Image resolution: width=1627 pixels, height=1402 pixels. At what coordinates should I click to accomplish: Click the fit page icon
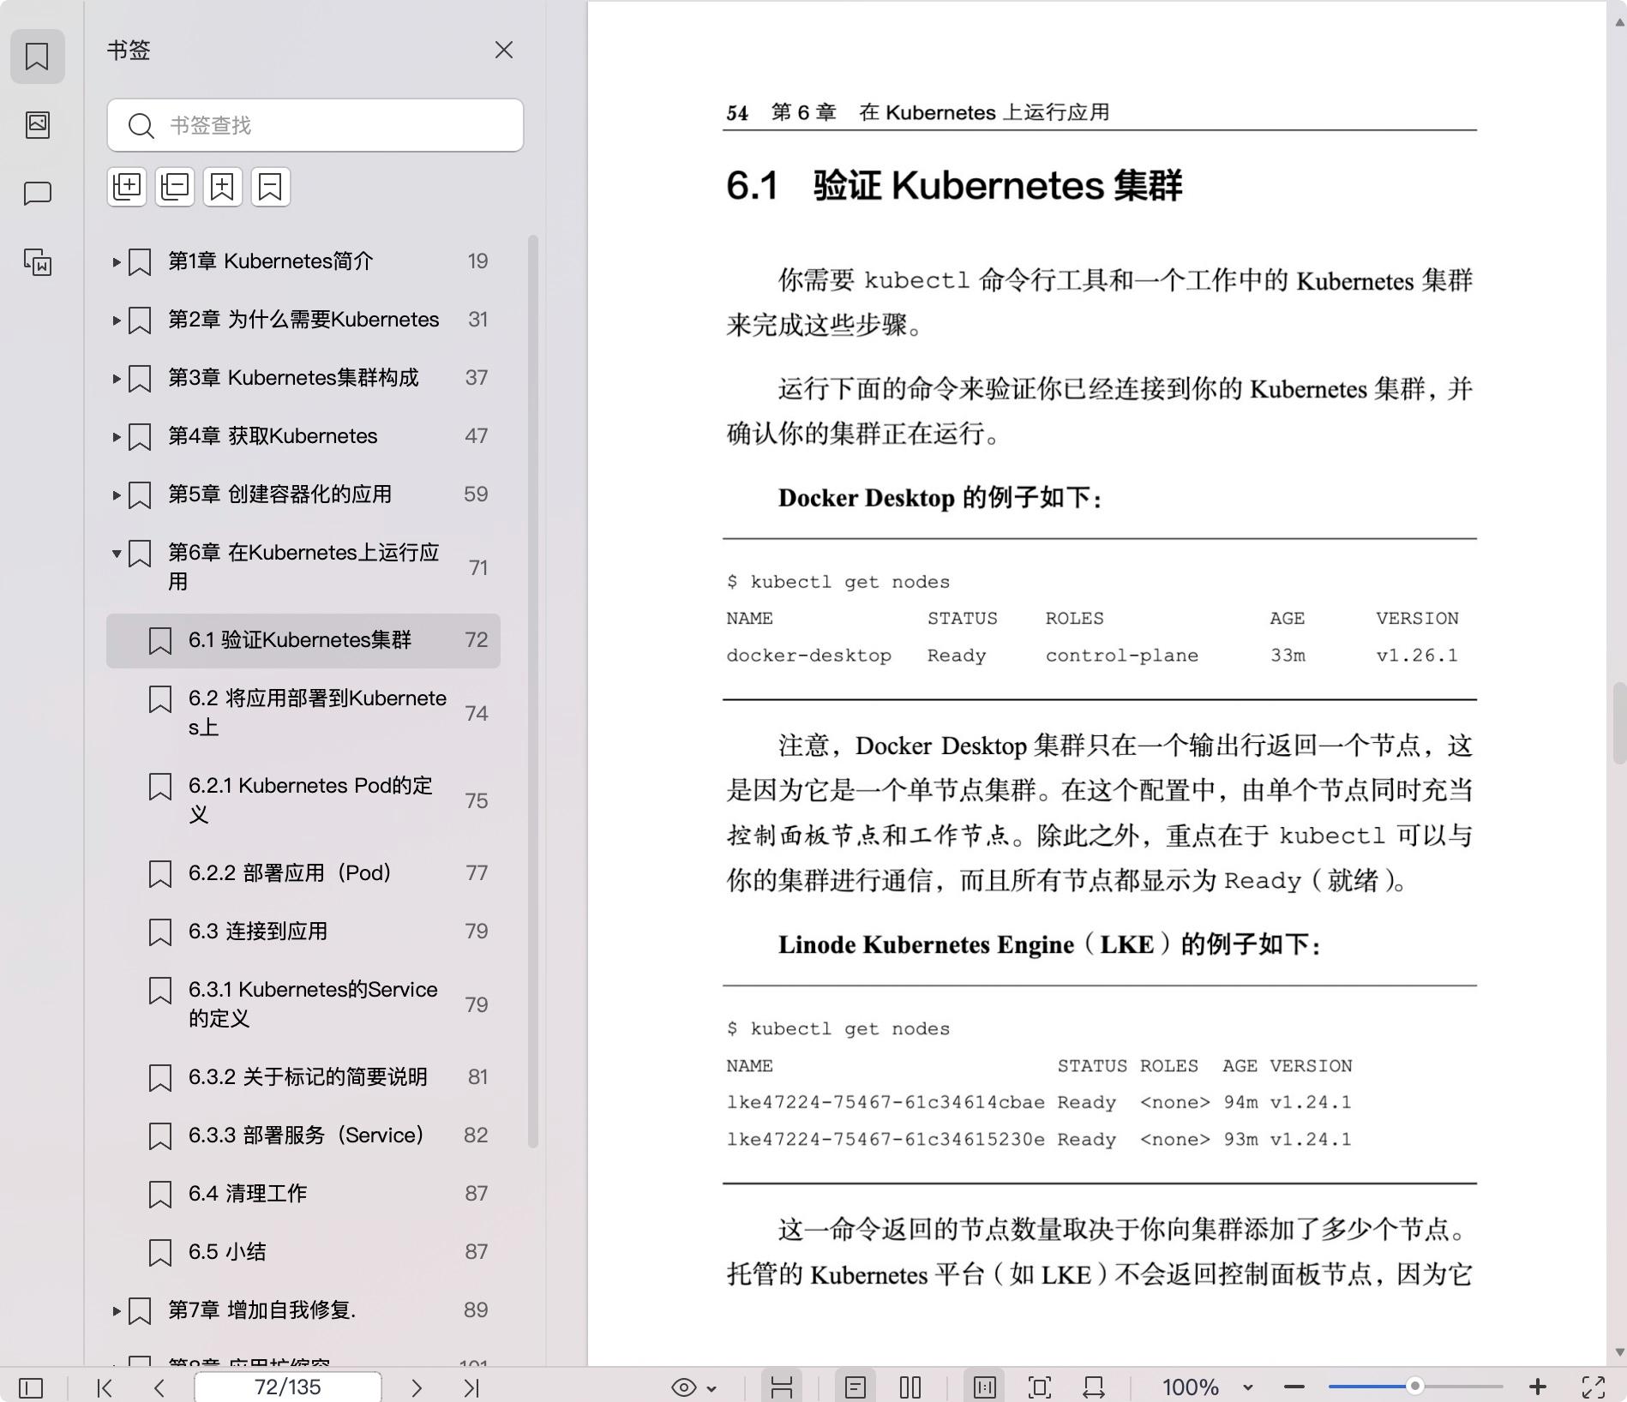pyautogui.click(x=1039, y=1387)
